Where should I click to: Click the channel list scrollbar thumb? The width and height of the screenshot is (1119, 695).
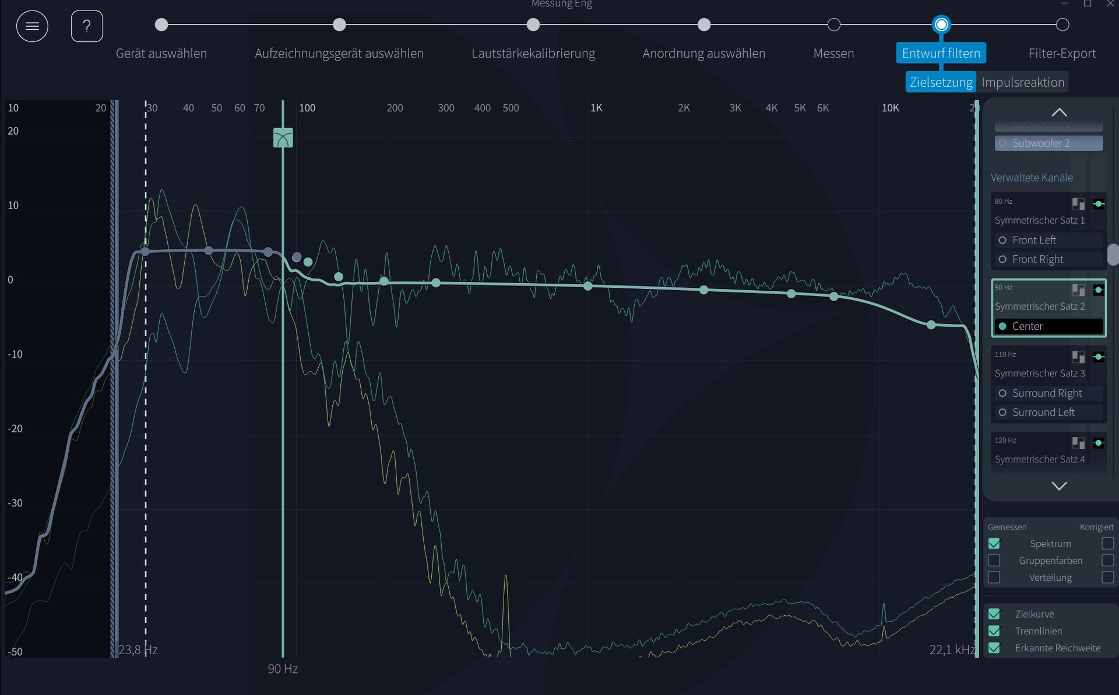click(x=1113, y=254)
